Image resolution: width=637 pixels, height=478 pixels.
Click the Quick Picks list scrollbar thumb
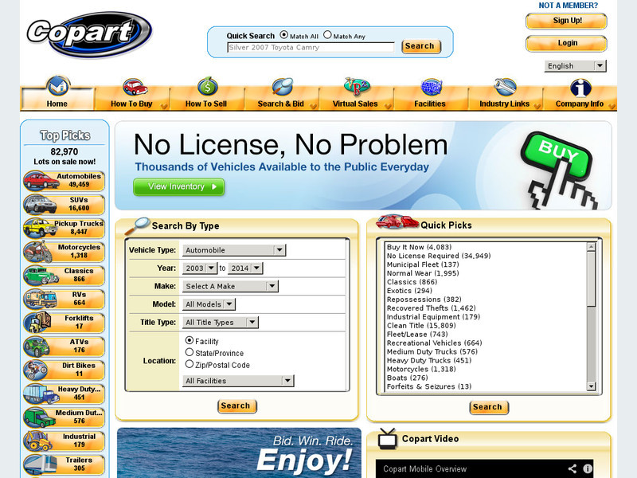[591, 279]
